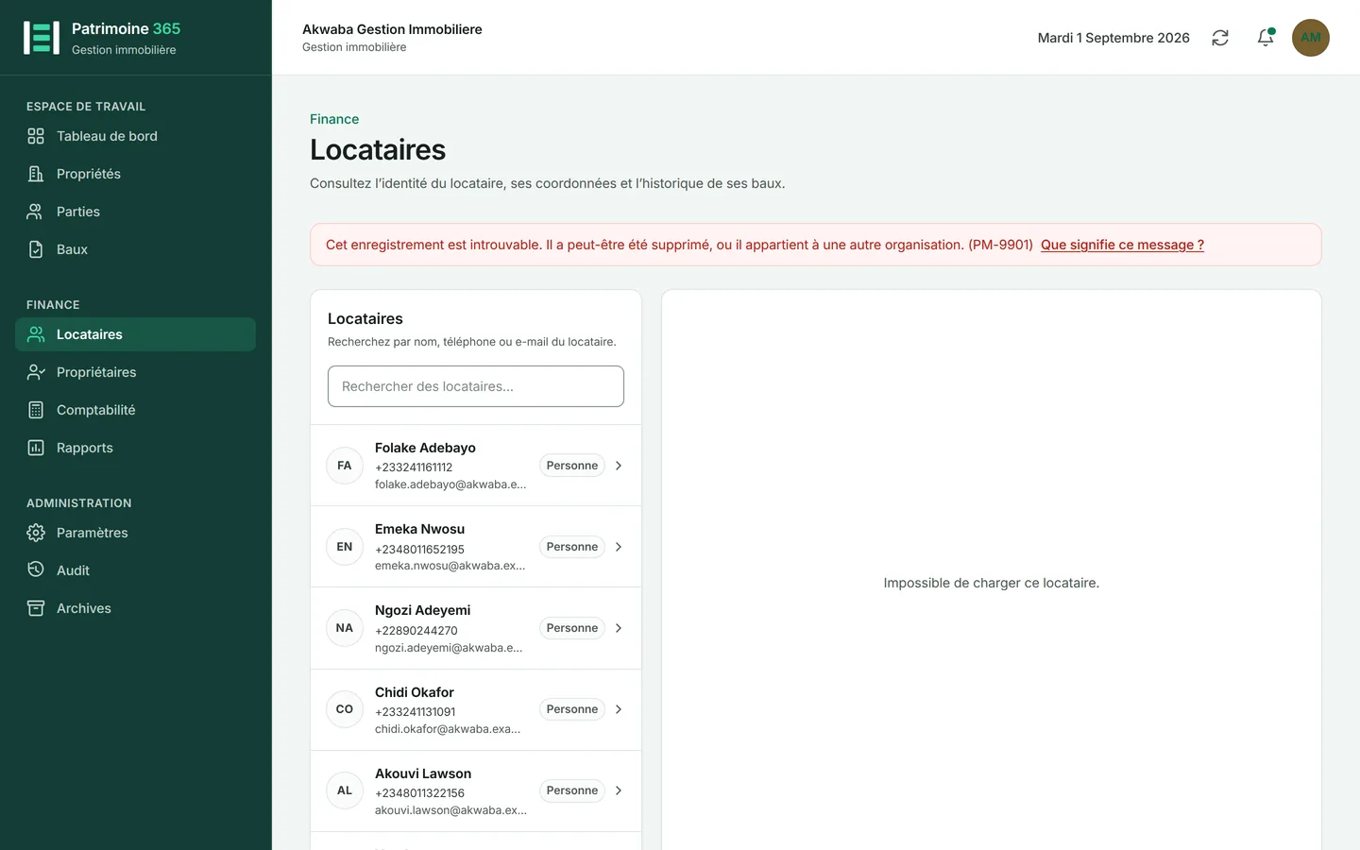Click the 'Que signifie ce message ?' link
The width and height of the screenshot is (1360, 850).
click(1122, 245)
